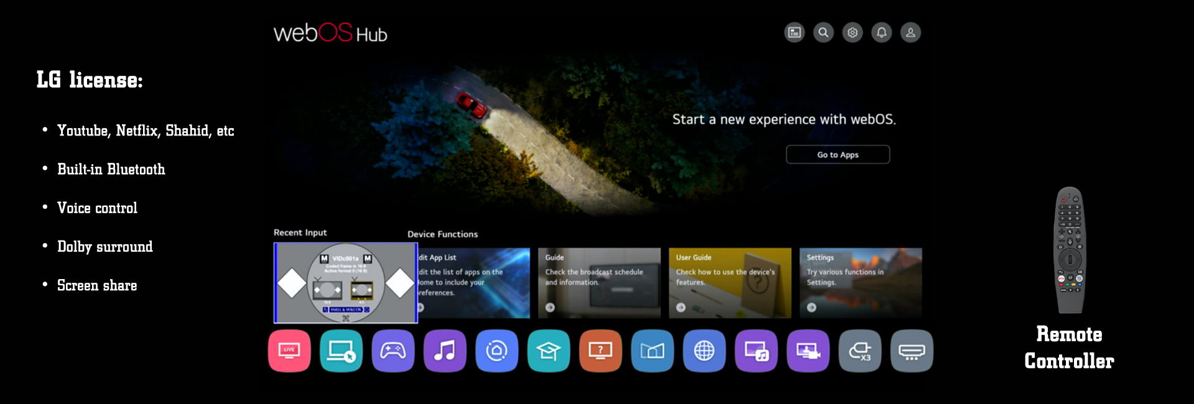Open the Home Dashboard app icon
Viewport: 1194px width, 404px height.
[497, 351]
